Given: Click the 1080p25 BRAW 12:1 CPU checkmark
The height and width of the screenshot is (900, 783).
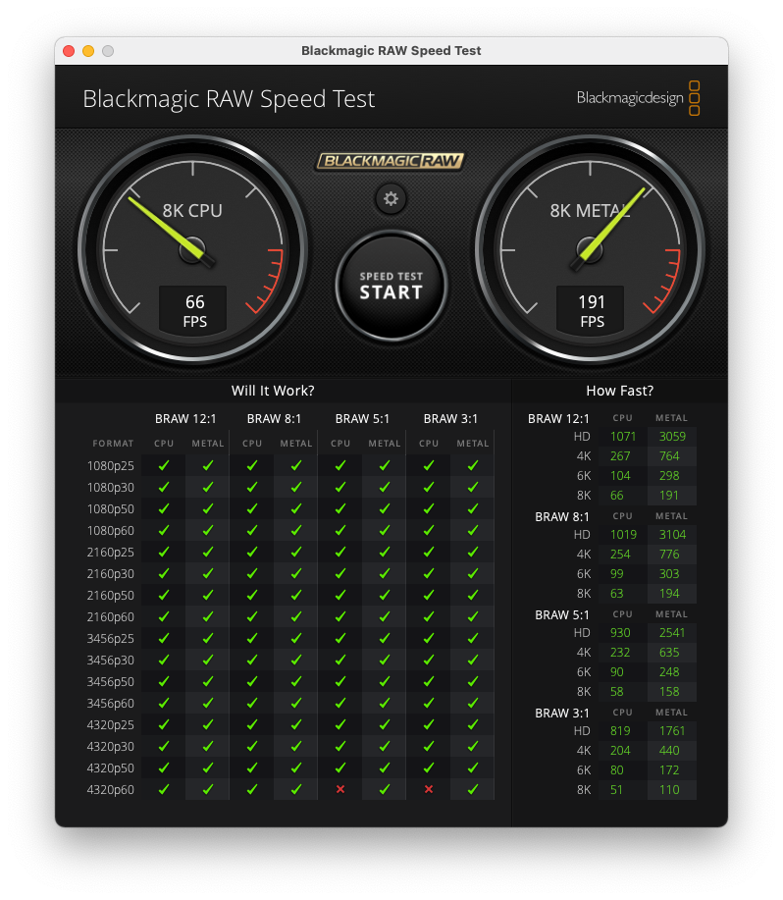Looking at the screenshot, I should coord(164,465).
